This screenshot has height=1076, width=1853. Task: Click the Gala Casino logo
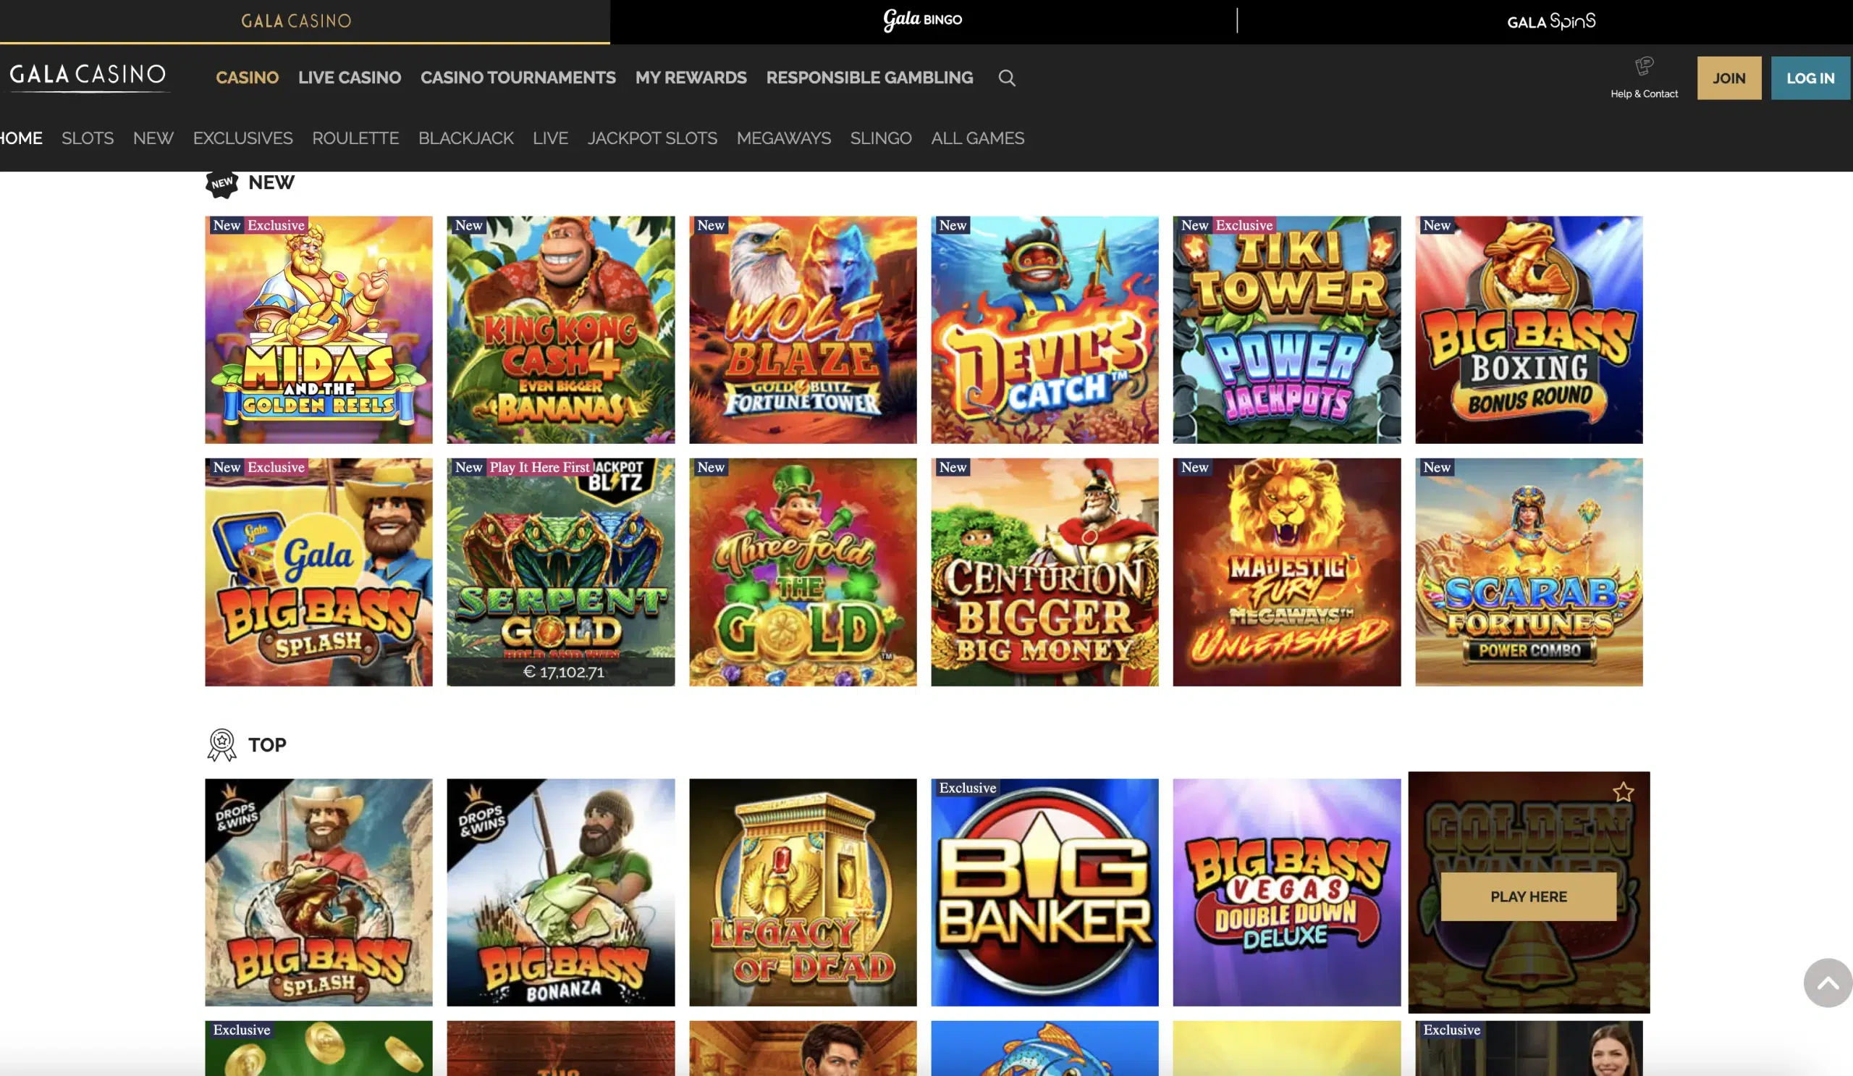point(88,76)
